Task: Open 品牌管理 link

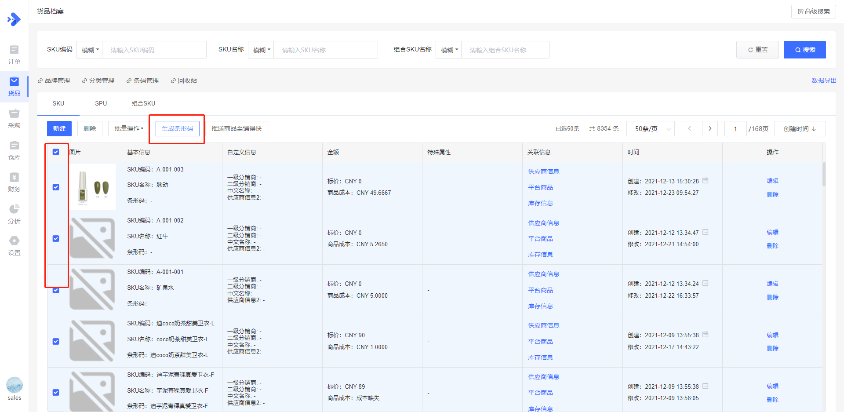Action: coord(54,80)
